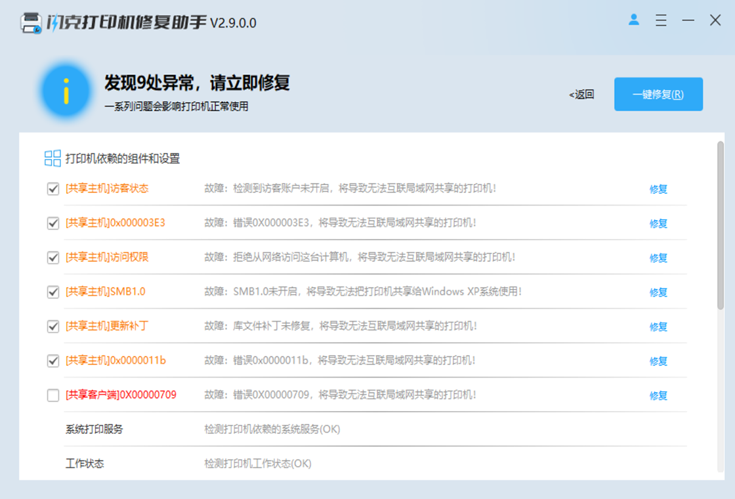735x499 pixels.
Task: Toggle the 0x000003E3 checkbox
Action: click(53, 223)
